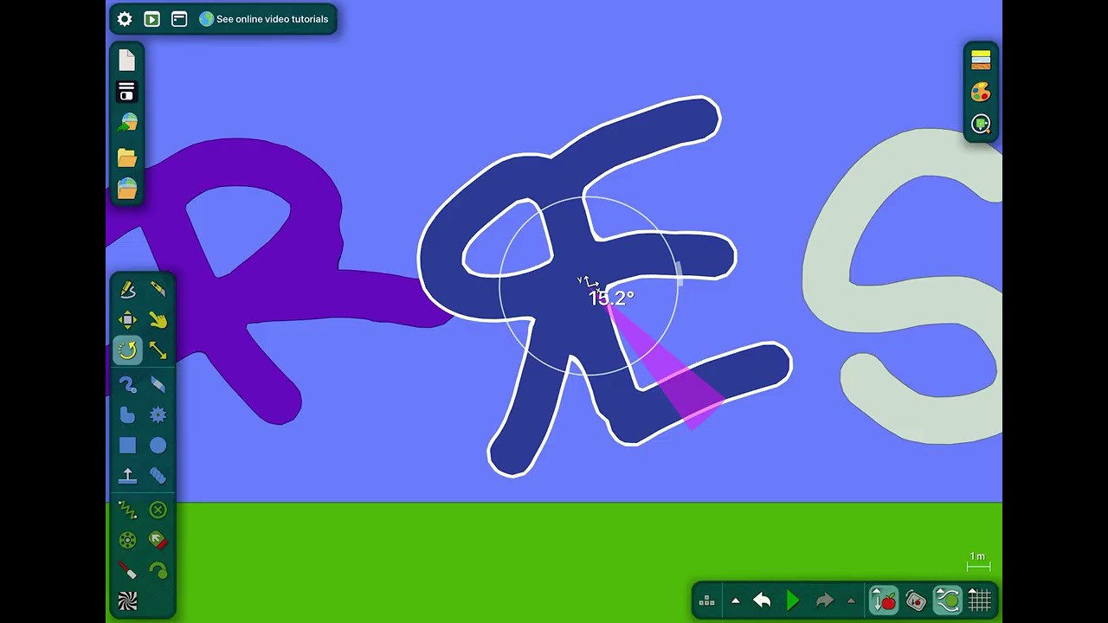Select the Axle tool
This screenshot has height=623, width=1108.
[x=127, y=541]
